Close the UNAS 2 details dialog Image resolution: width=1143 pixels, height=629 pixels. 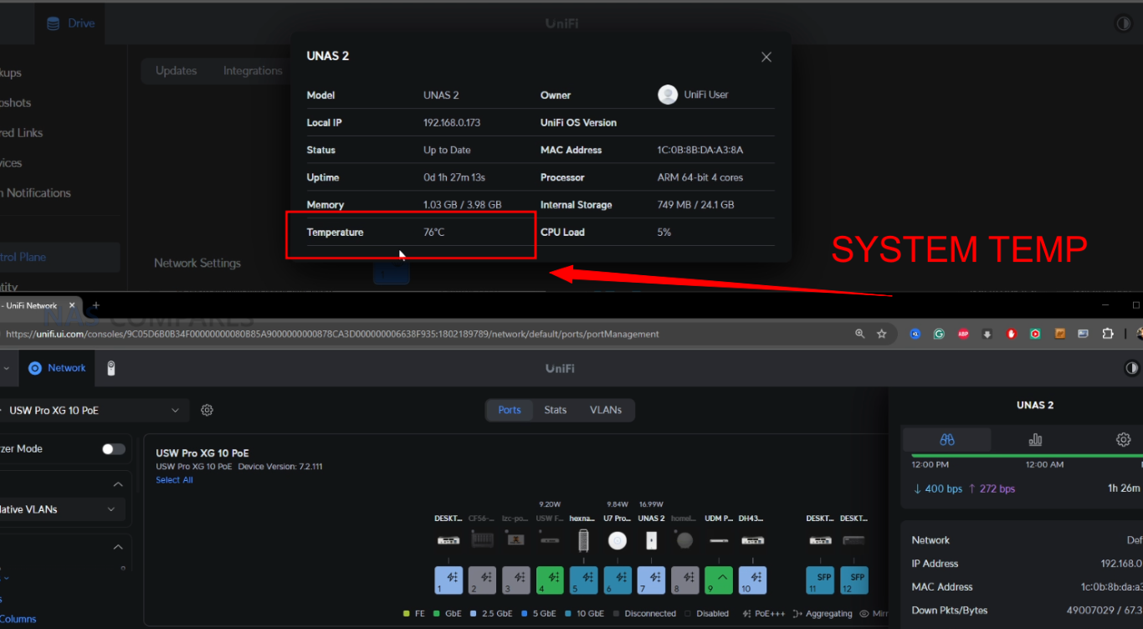(x=766, y=57)
